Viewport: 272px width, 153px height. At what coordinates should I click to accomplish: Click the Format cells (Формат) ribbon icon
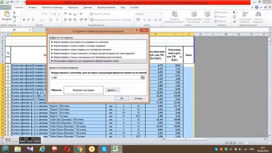[216, 21]
